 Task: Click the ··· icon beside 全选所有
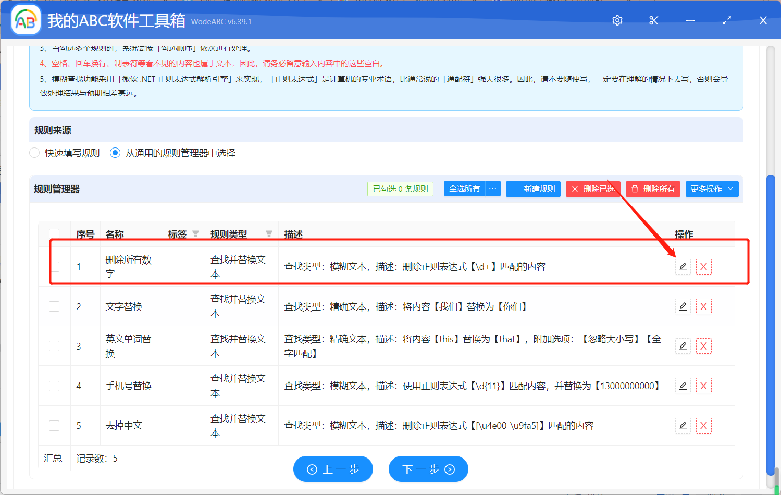(x=492, y=189)
